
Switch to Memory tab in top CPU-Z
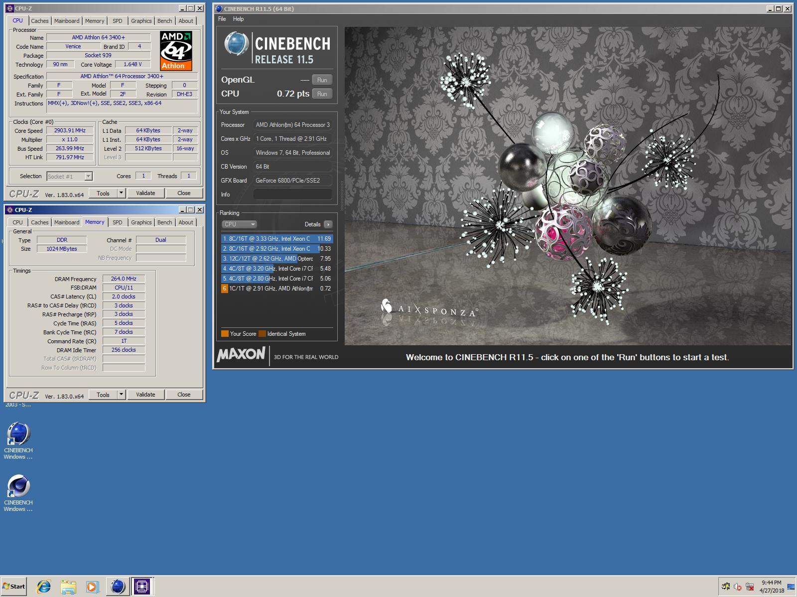pos(95,21)
